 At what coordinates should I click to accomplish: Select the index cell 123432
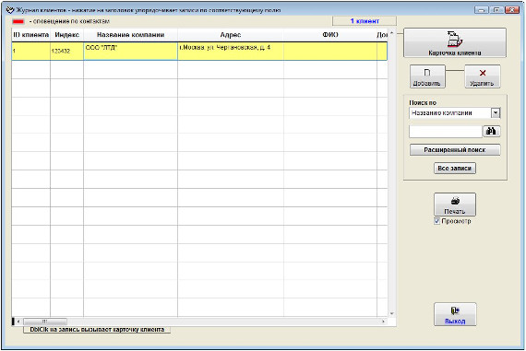click(x=66, y=52)
